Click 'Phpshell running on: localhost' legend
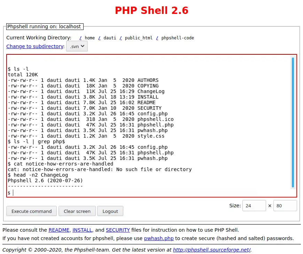 pos(45,26)
